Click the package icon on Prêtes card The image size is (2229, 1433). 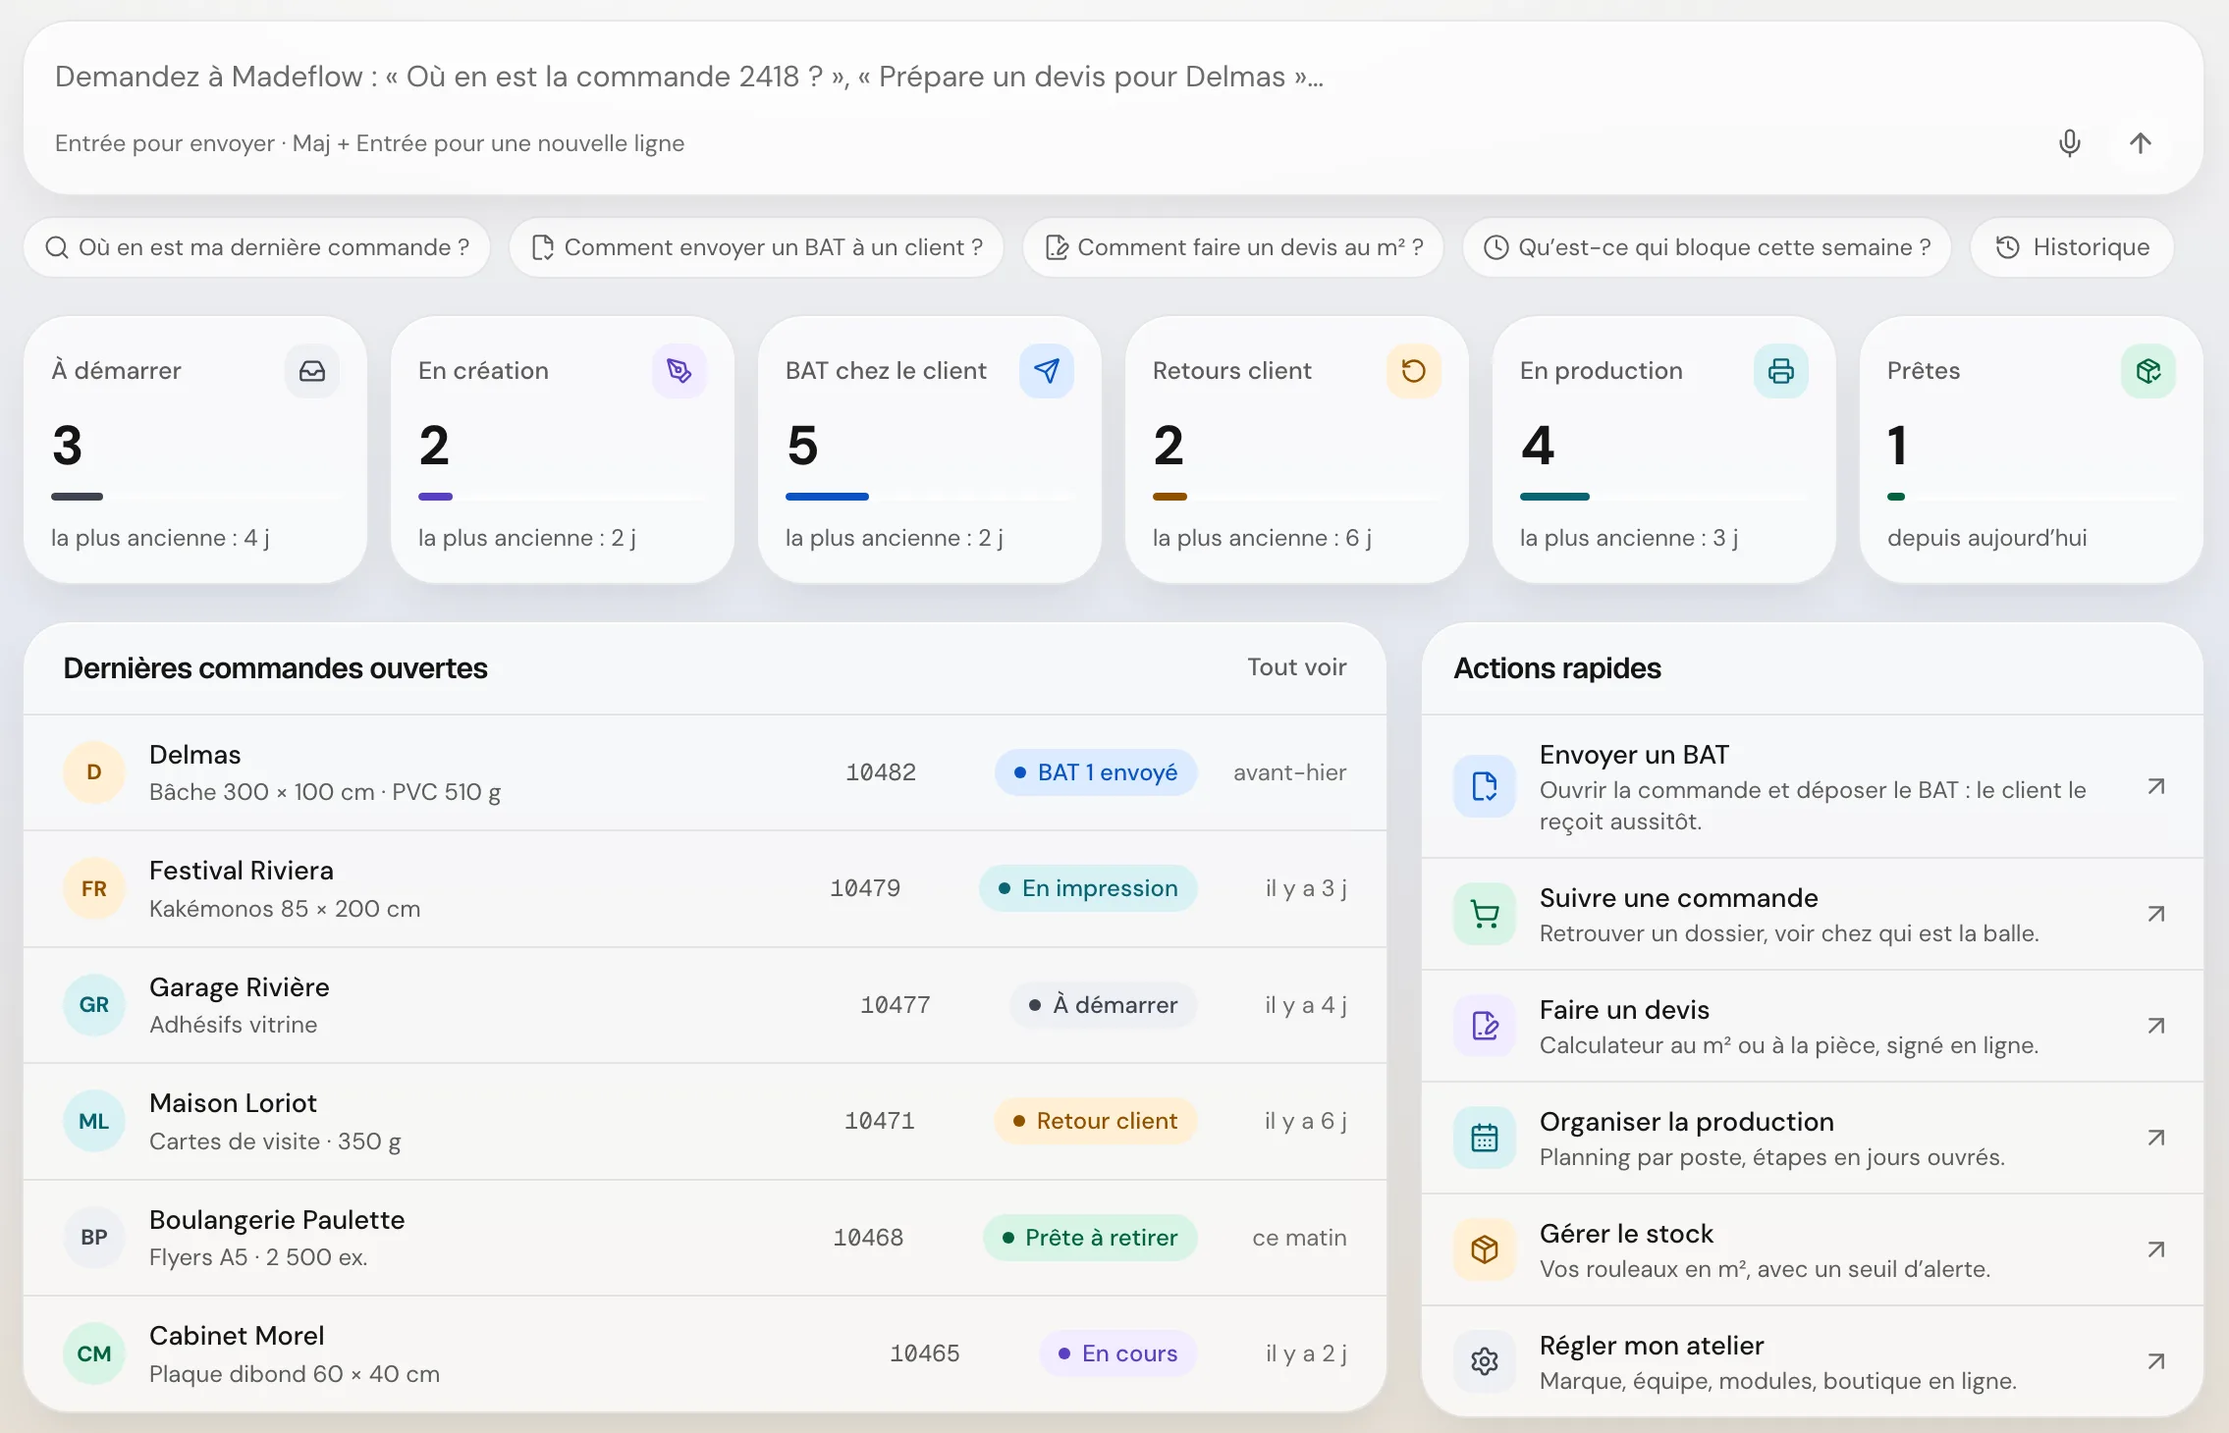point(2148,371)
